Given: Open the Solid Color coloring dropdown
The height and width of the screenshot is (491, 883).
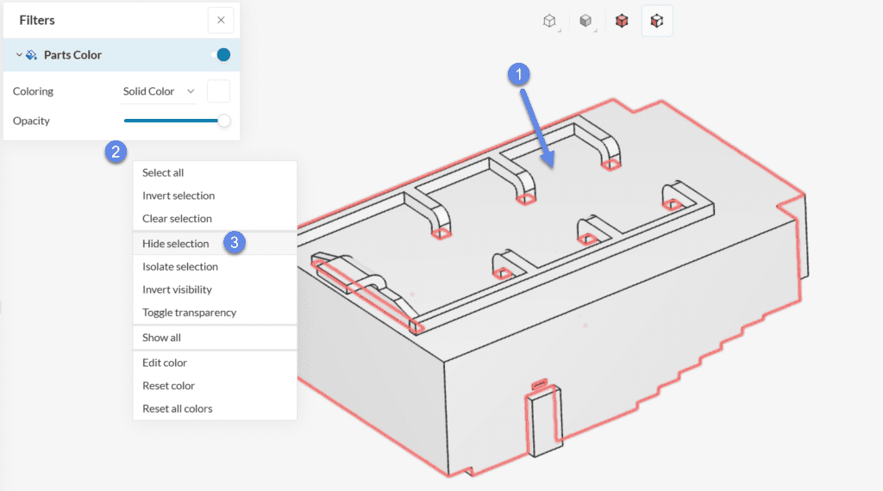Looking at the screenshot, I should click(159, 91).
